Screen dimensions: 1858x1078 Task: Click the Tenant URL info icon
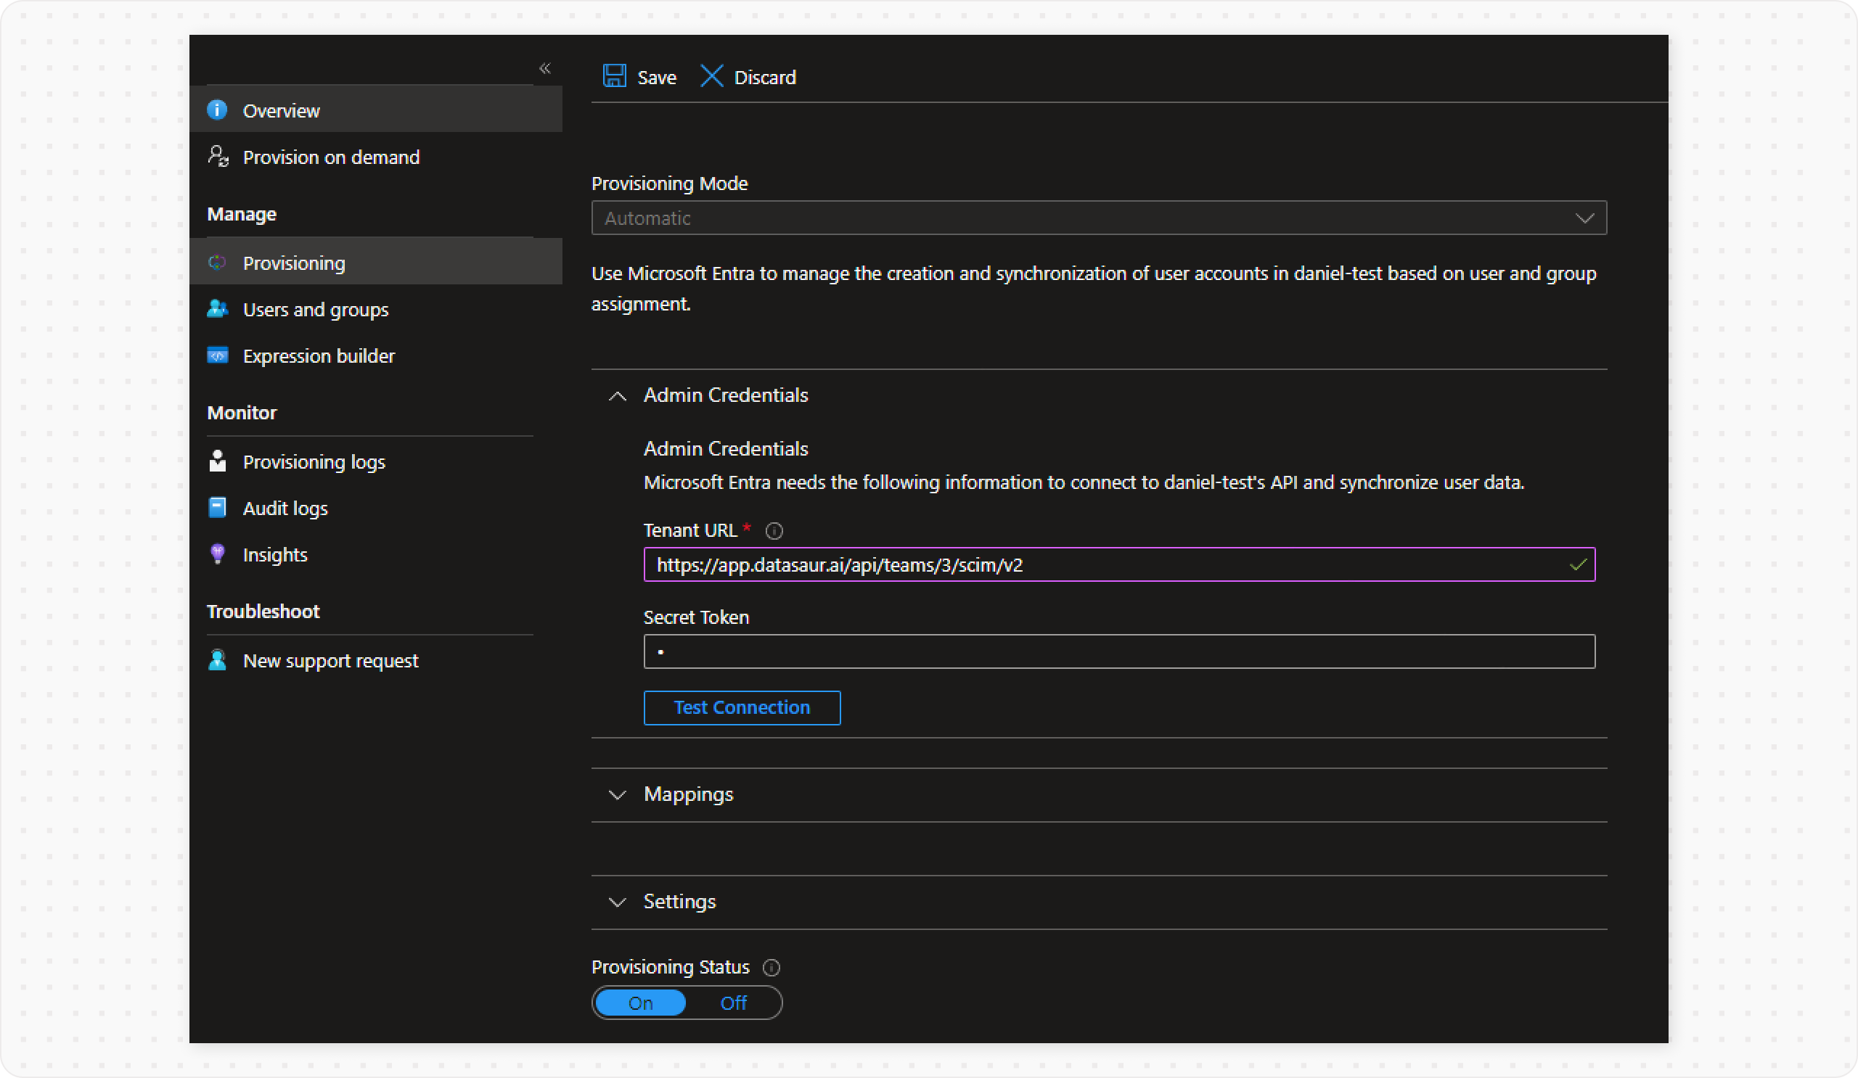774,530
